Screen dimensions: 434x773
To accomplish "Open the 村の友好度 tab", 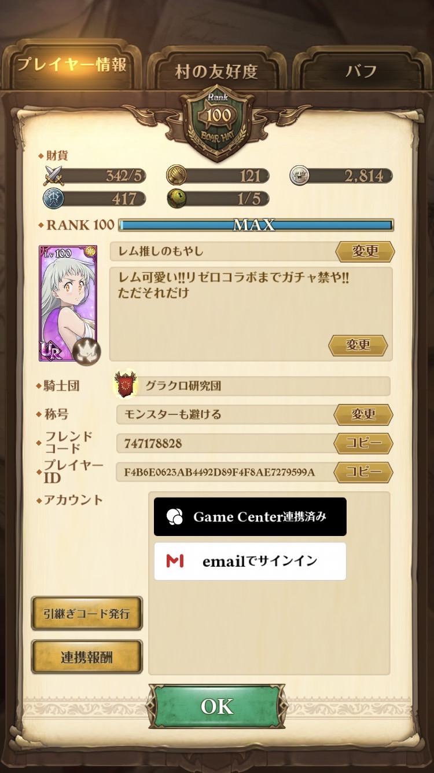I will click(x=216, y=71).
